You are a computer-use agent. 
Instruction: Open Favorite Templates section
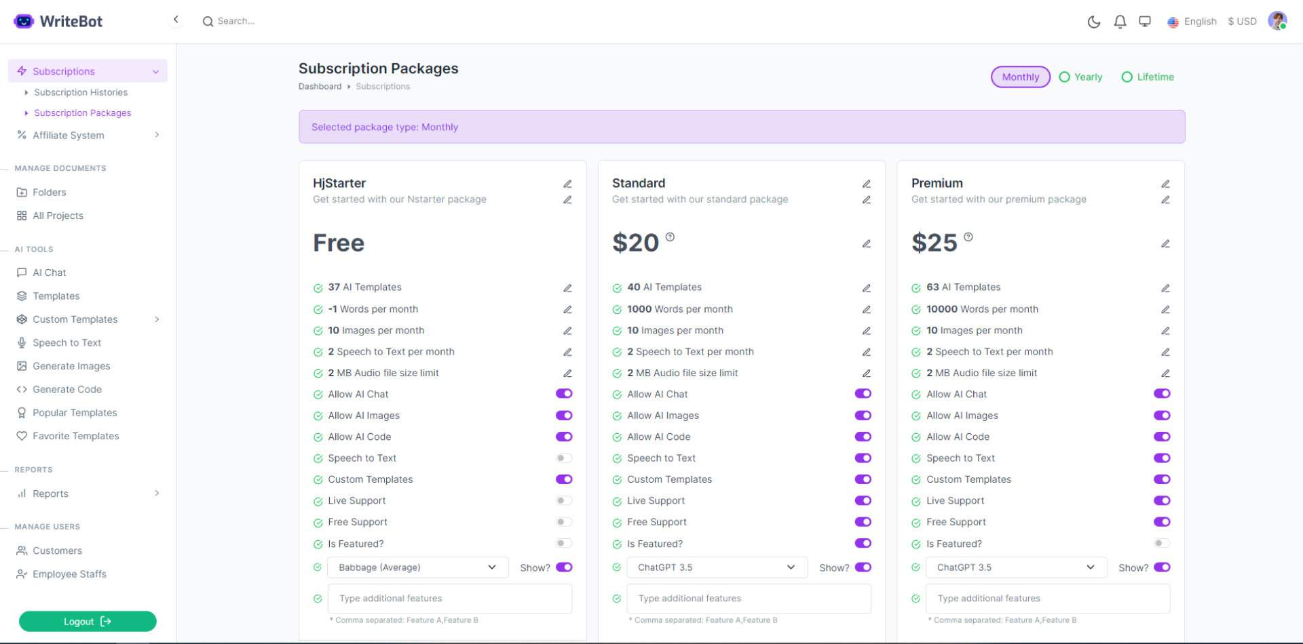pyautogui.click(x=75, y=436)
